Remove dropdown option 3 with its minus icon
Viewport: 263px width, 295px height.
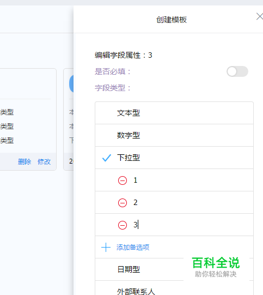click(x=123, y=225)
